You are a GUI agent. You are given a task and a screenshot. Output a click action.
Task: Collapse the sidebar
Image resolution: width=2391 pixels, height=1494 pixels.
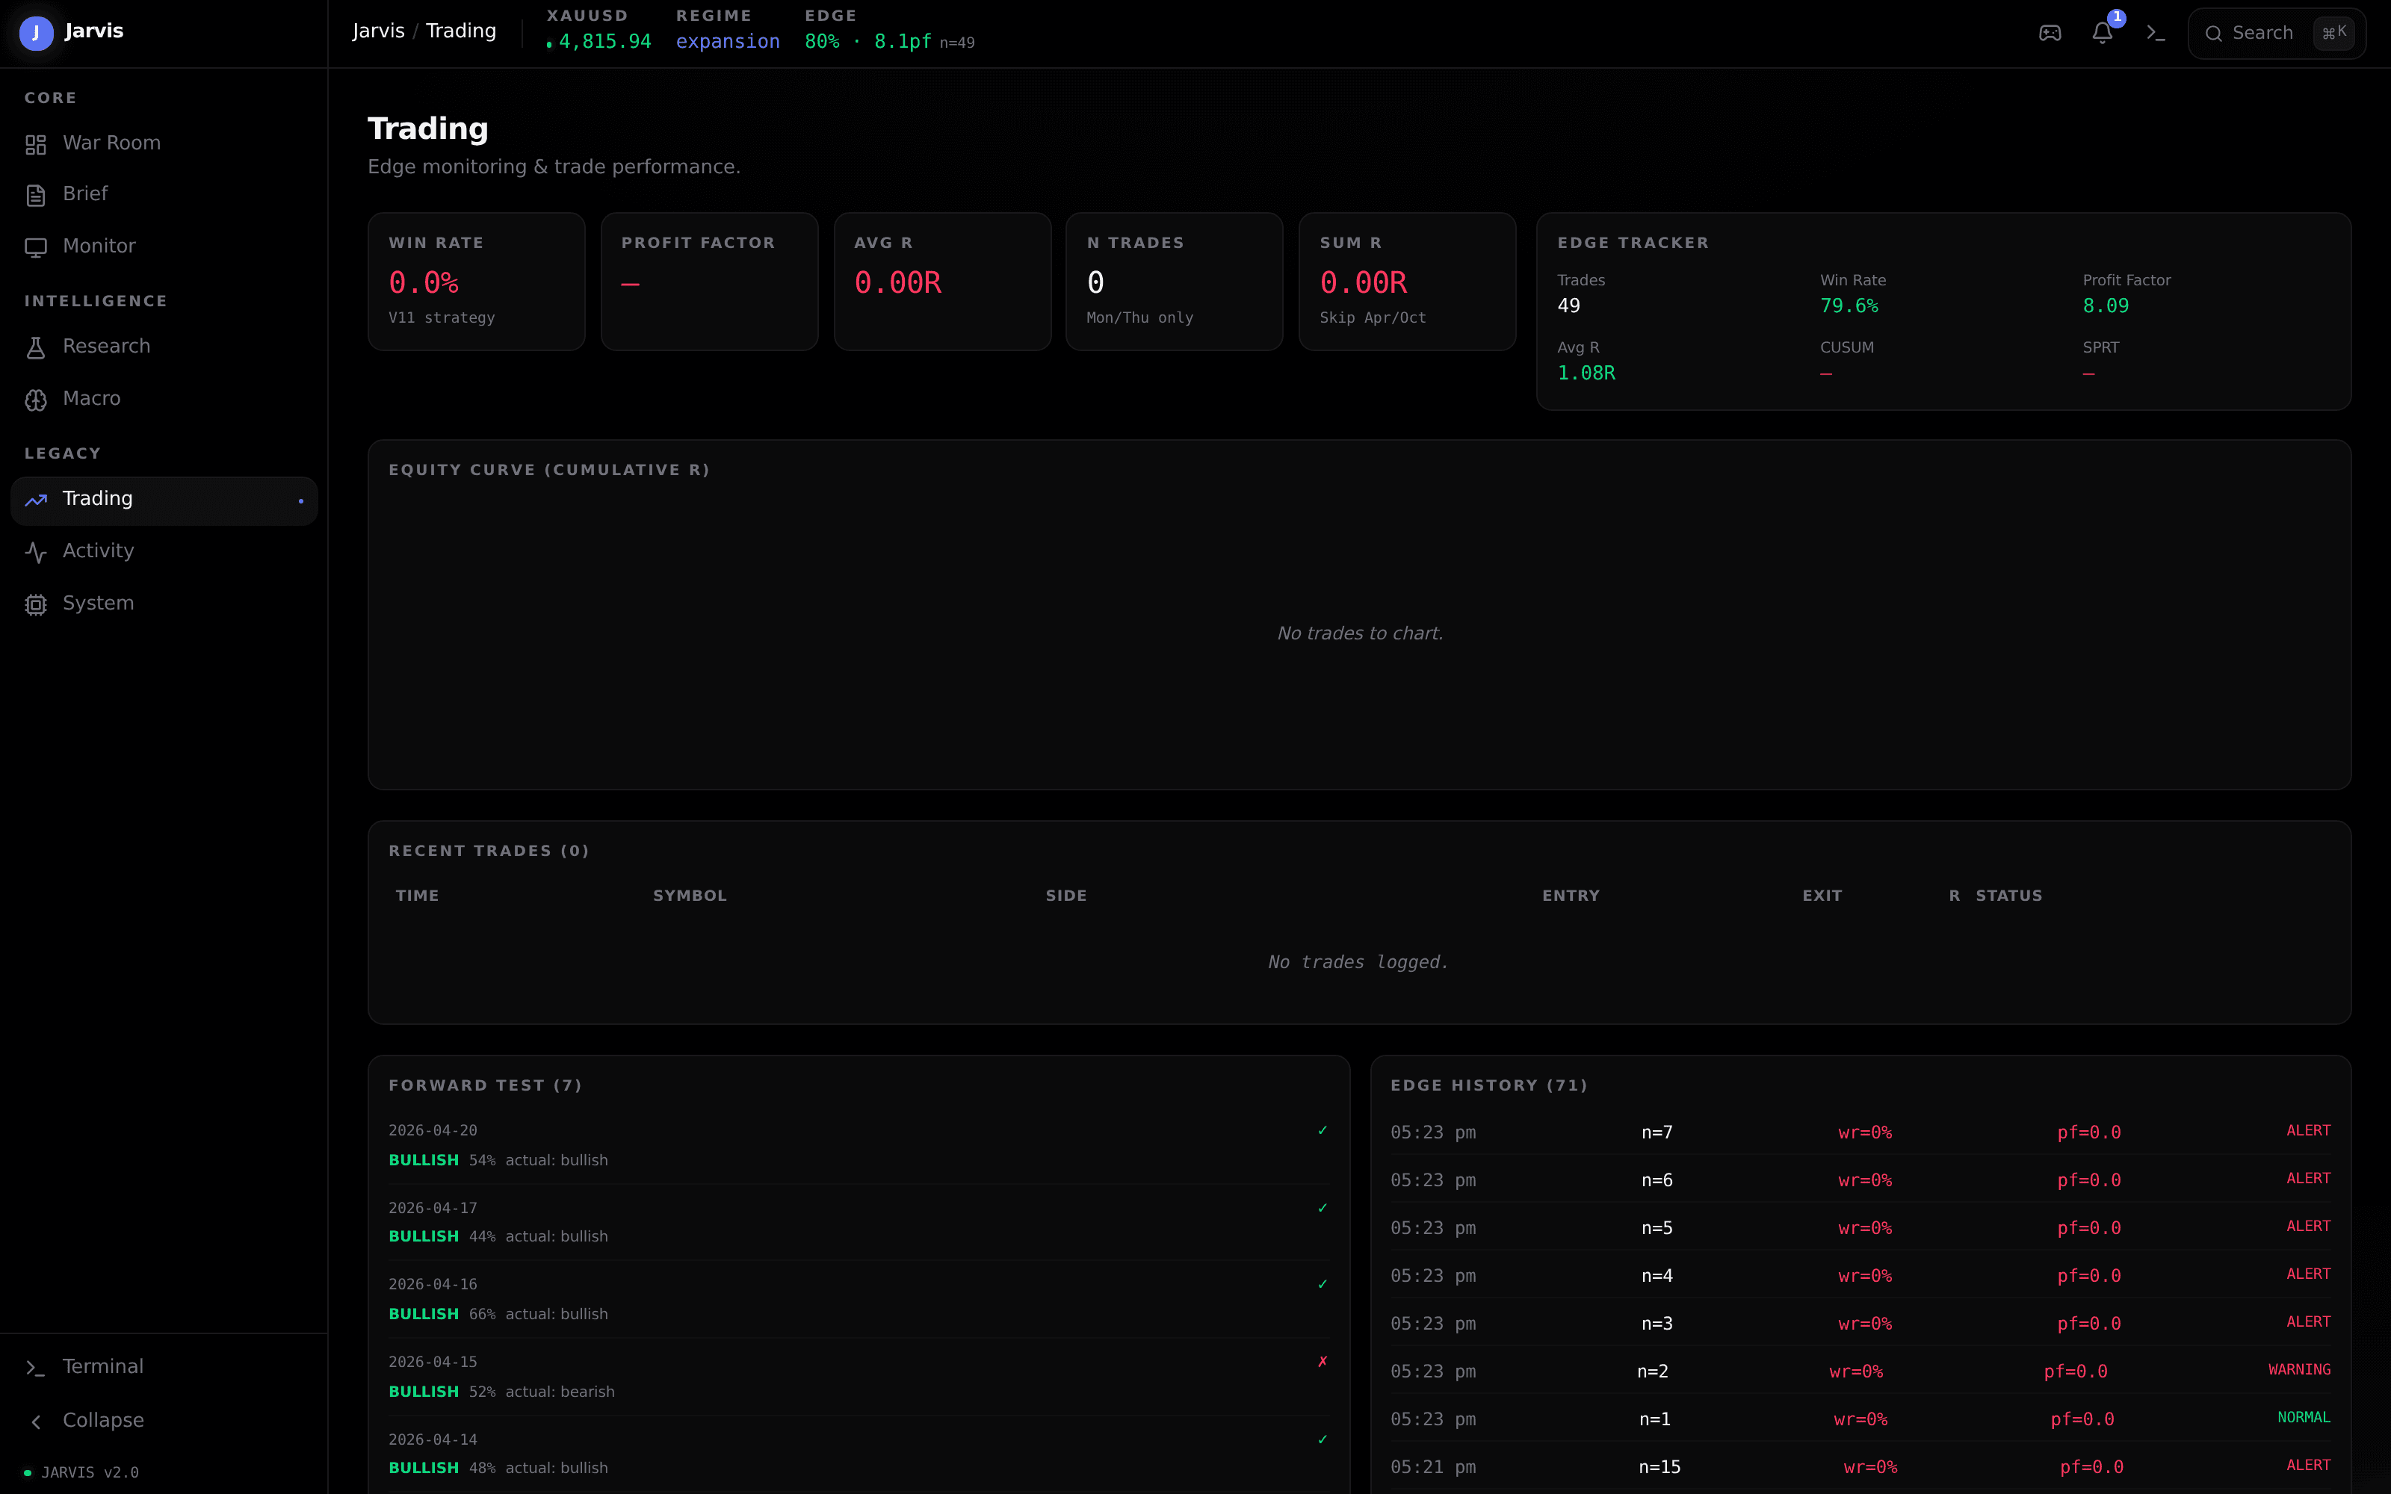[164, 1421]
